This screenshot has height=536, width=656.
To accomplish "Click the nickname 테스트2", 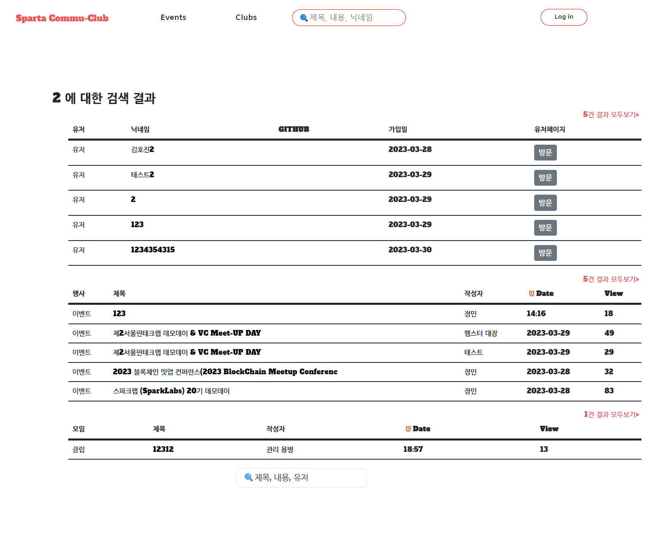I will pyautogui.click(x=142, y=175).
